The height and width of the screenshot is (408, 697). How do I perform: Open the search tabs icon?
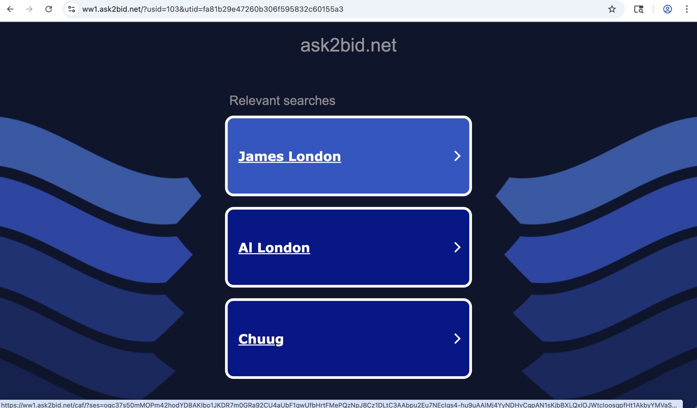[639, 9]
